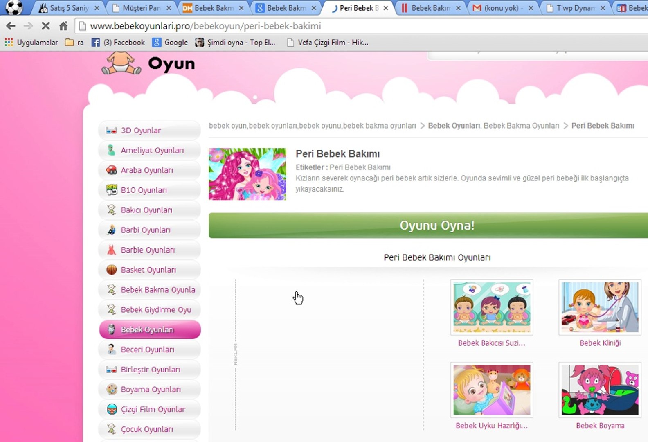Image resolution: width=648 pixels, height=442 pixels.
Task: Click the Peri Bebek Bakımı game image
Action: click(x=248, y=174)
